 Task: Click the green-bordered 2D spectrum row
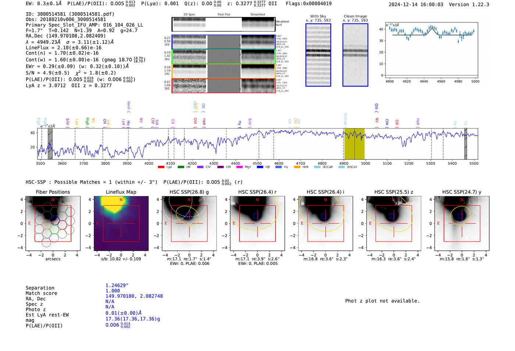point(224,57)
